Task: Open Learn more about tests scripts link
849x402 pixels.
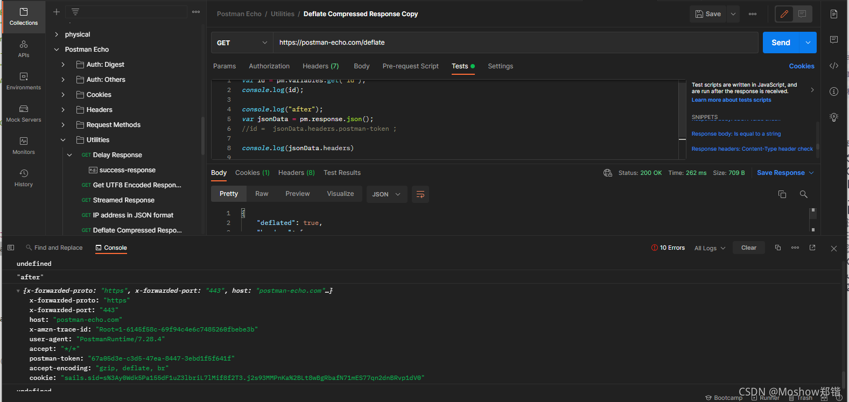Action: tap(732, 100)
